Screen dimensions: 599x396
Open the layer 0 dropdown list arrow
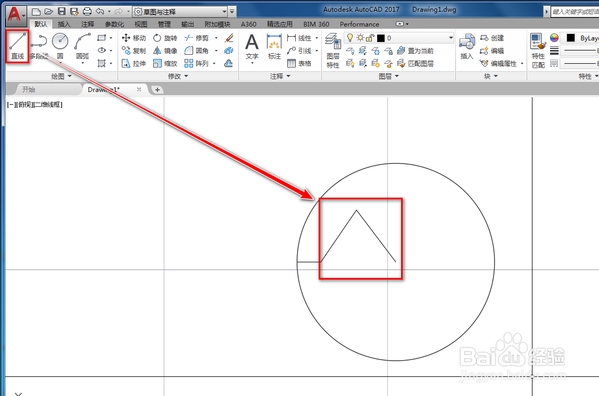point(451,38)
